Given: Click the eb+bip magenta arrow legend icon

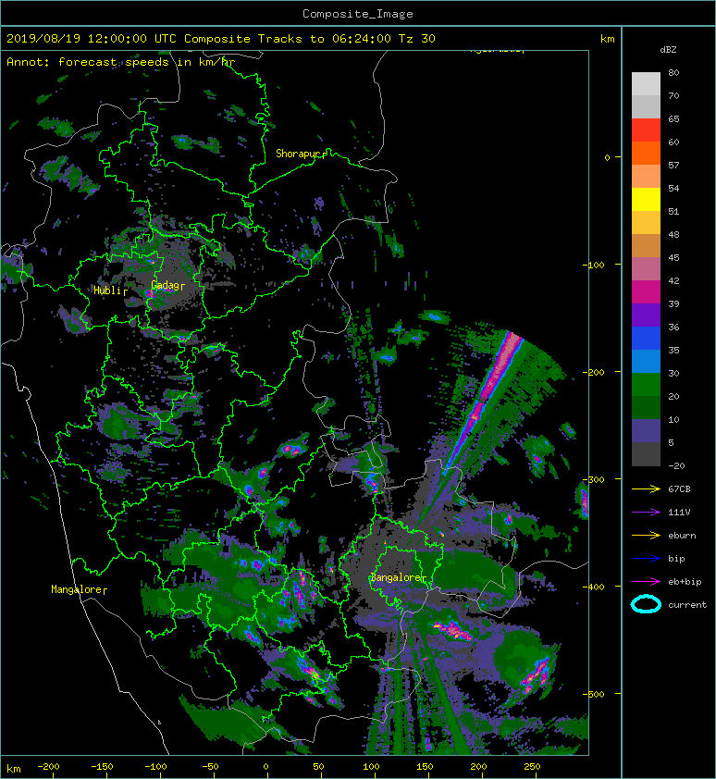Looking at the screenshot, I should (646, 581).
